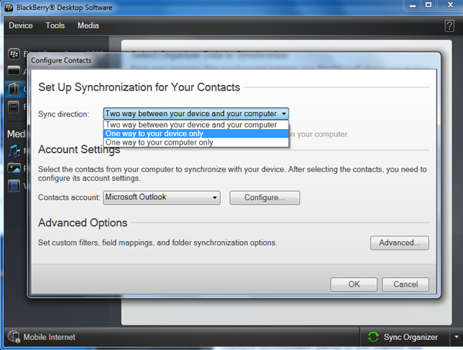463x350 pixels.
Task: Open the Tools menu
Action: [x=56, y=25]
